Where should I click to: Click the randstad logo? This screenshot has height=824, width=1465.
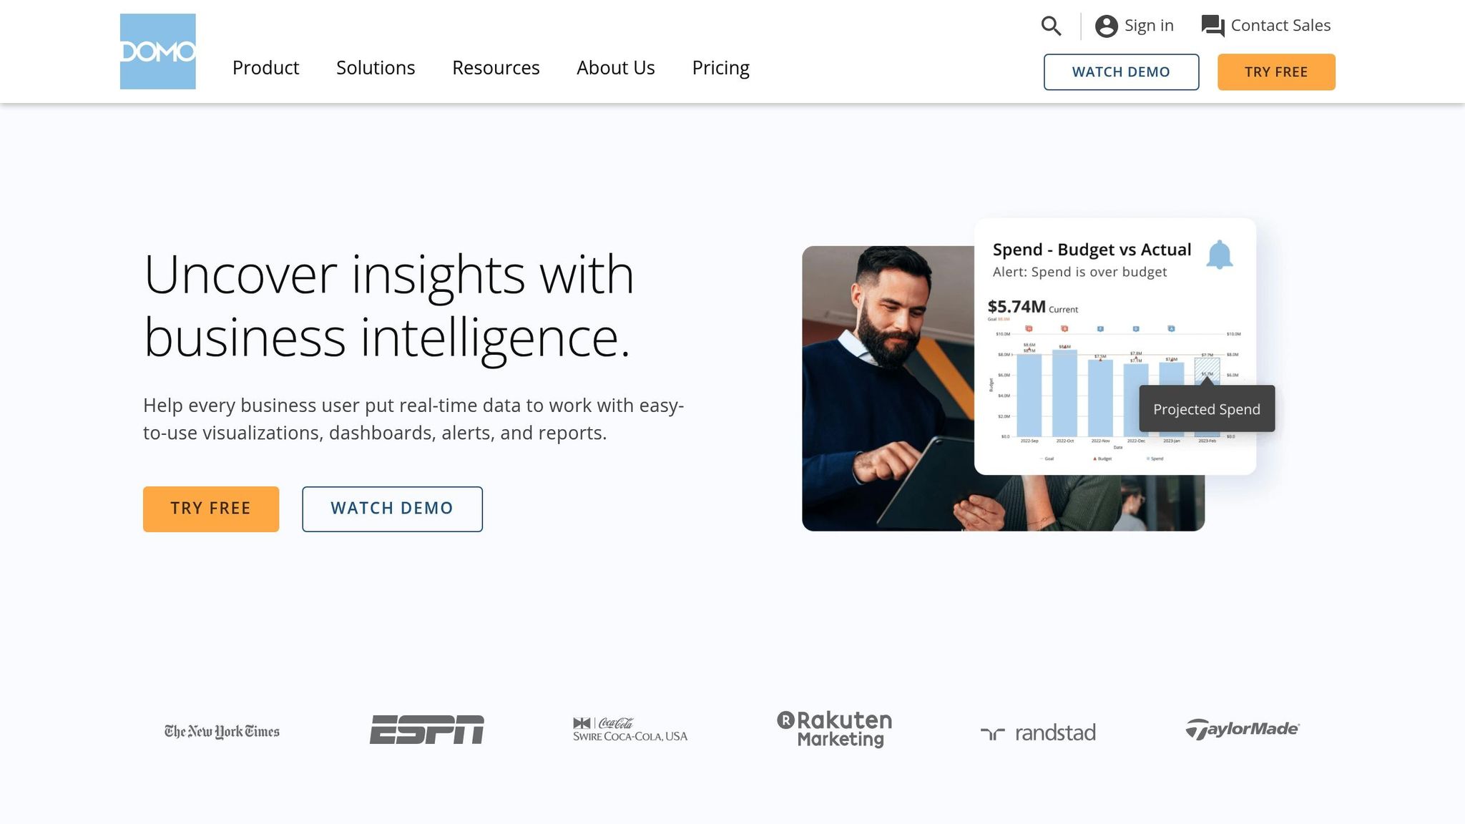click(x=1038, y=732)
